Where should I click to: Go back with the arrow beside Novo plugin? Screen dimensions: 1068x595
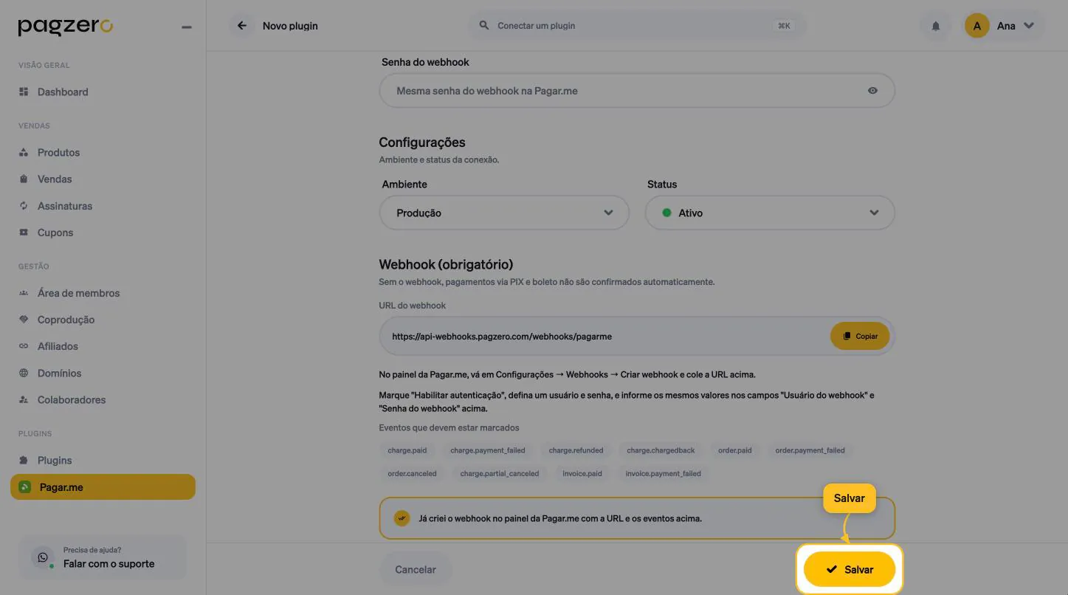[x=241, y=26]
